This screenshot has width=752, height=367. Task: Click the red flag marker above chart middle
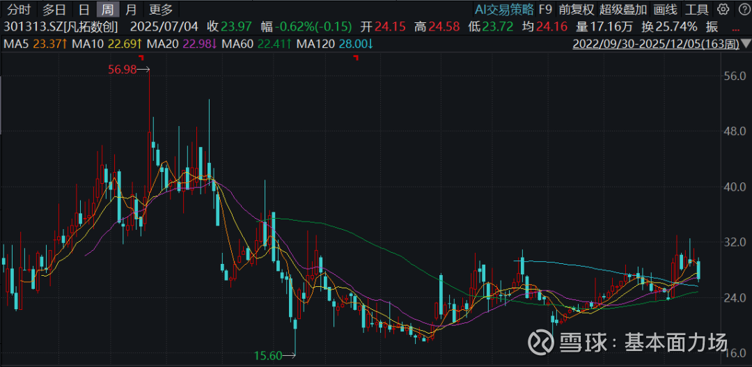[x=356, y=58]
